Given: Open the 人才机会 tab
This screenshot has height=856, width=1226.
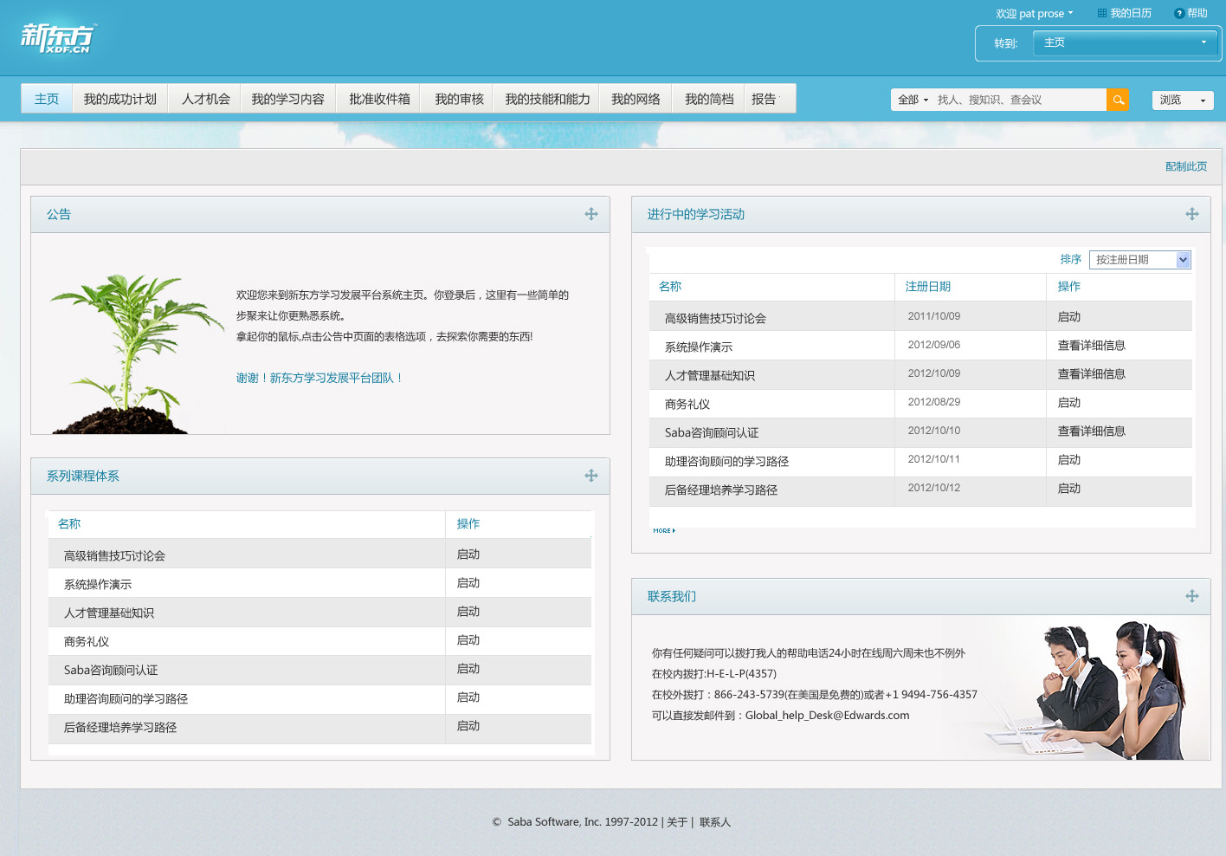Looking at the screenshot, I should (206, 99).
